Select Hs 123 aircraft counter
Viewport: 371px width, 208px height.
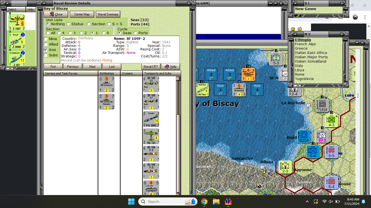151,136
